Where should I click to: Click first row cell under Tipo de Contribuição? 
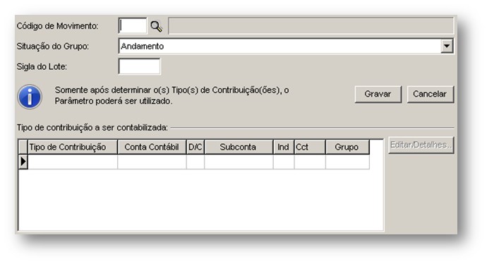73,162
